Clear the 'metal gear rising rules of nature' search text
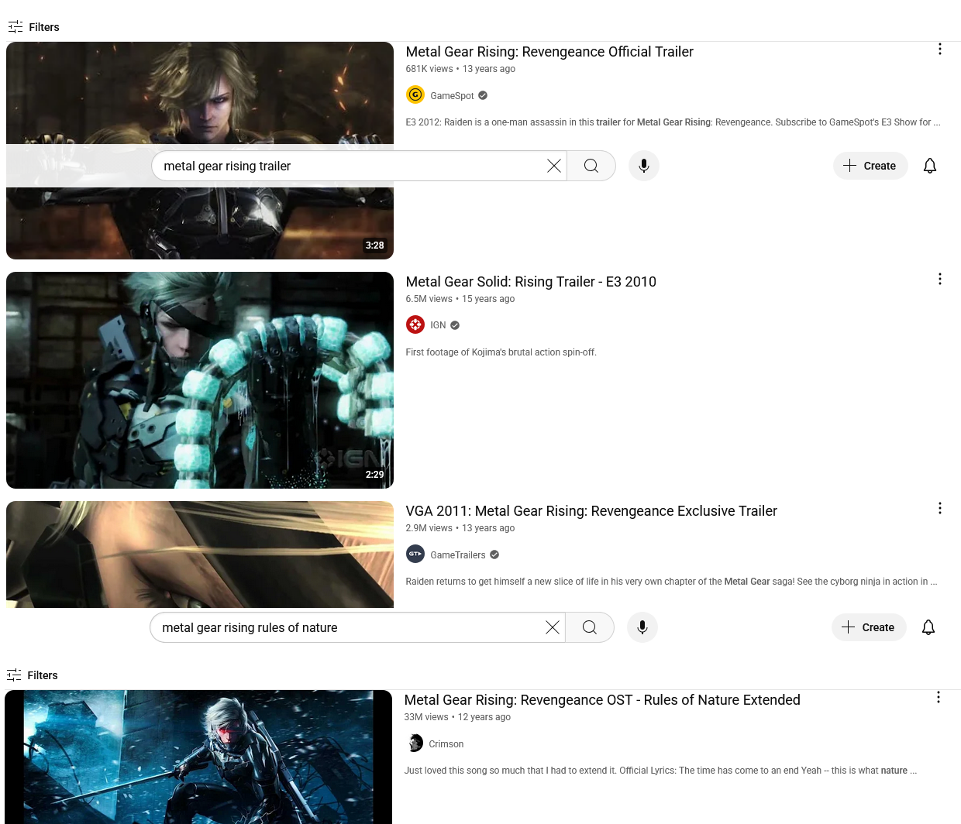961x824 pixels. point(553,627)
